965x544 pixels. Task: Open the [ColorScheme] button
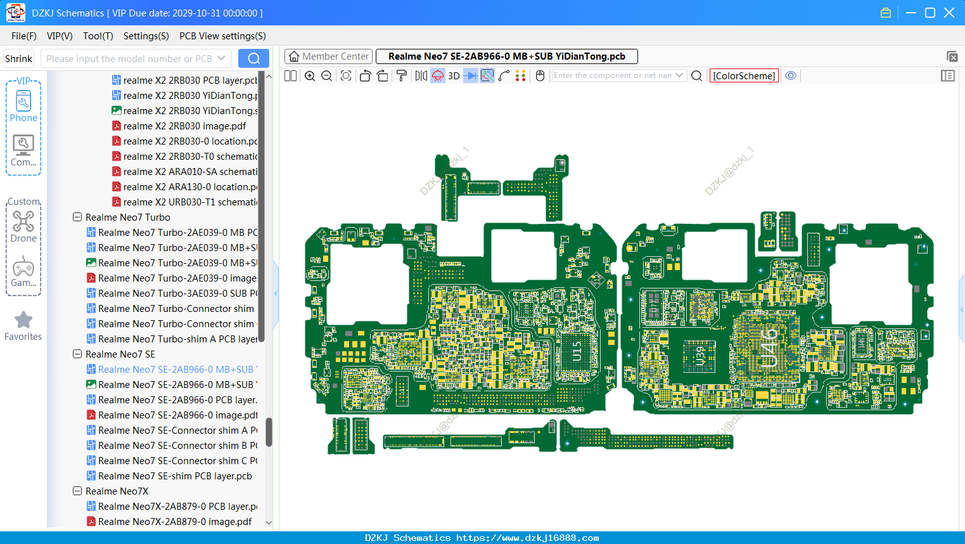coord(744,75)
